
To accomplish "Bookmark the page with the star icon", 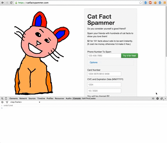I will 141,3.
